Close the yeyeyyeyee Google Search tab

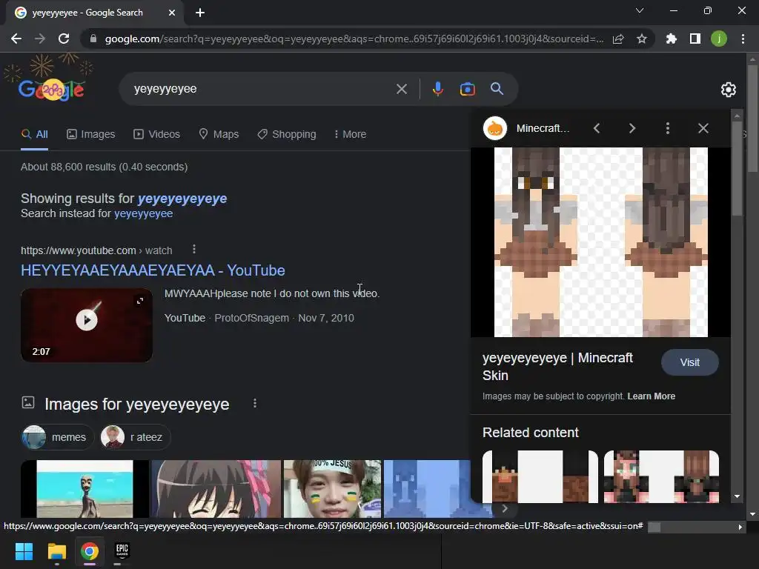point(172,13)
